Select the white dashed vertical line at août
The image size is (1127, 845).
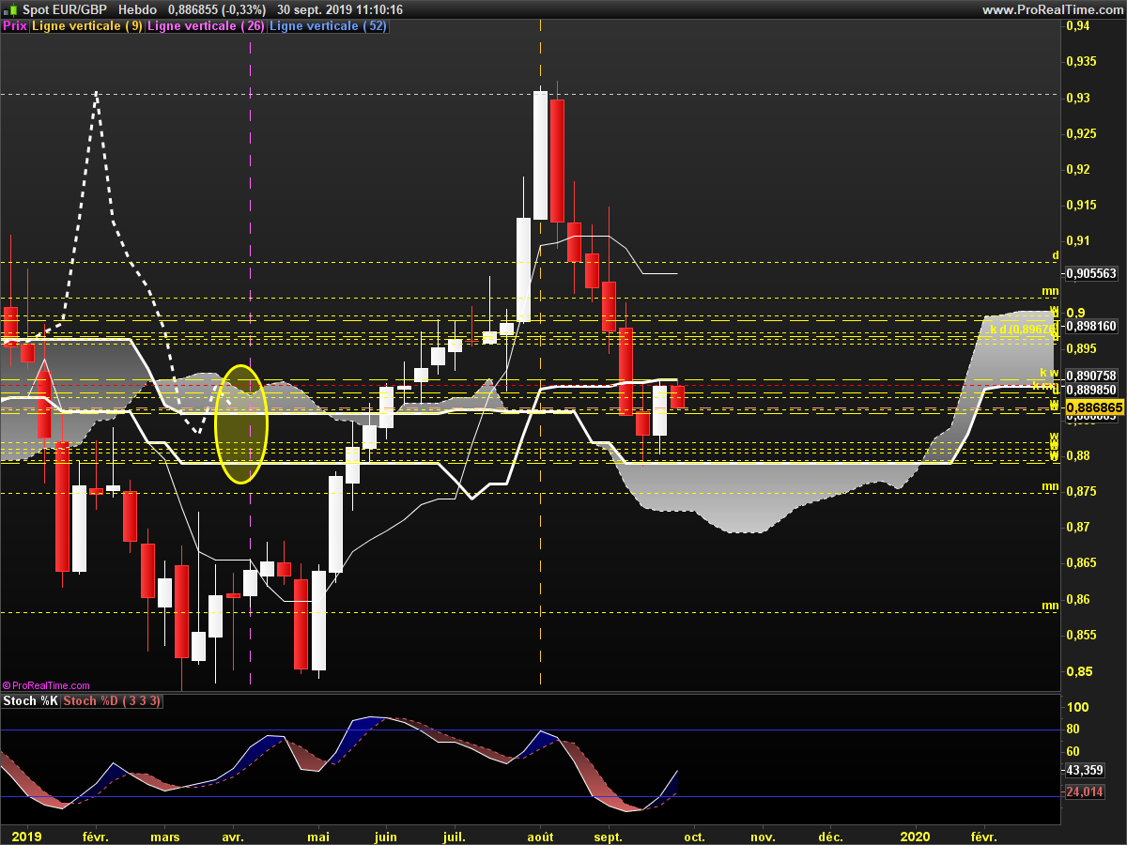(540, 357)
